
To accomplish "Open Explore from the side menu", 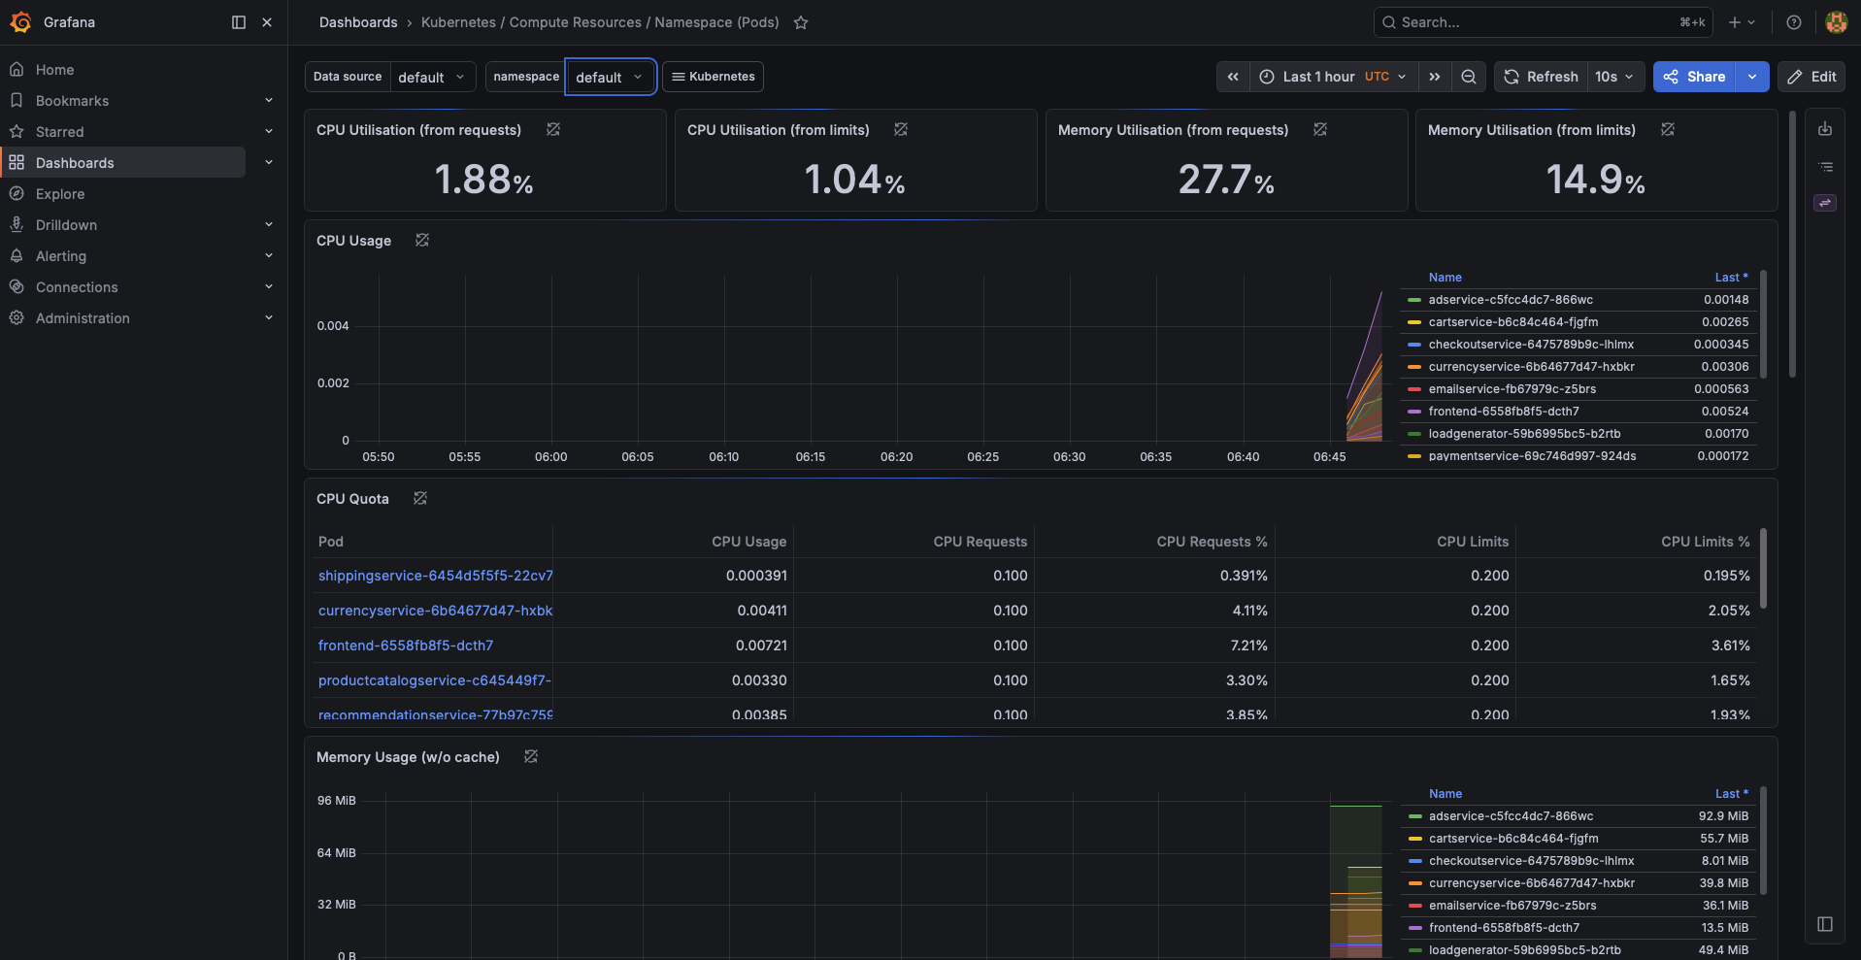I will pyautogui.click(x=60, y=194).
